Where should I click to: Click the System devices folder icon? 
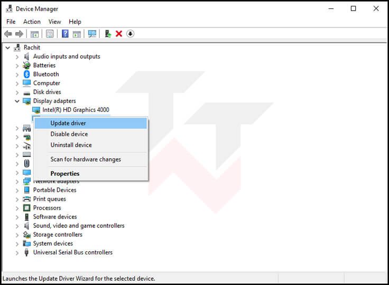[x=26, y=243]
